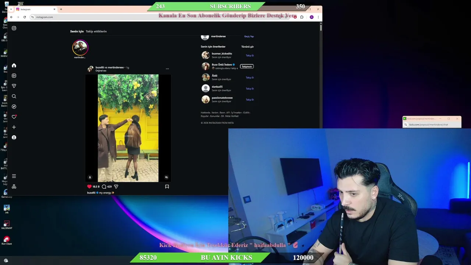Click the Instagram page vertical scrollbar
The width and height of the screenshot is (471, 265).
[x=321, y=27]
